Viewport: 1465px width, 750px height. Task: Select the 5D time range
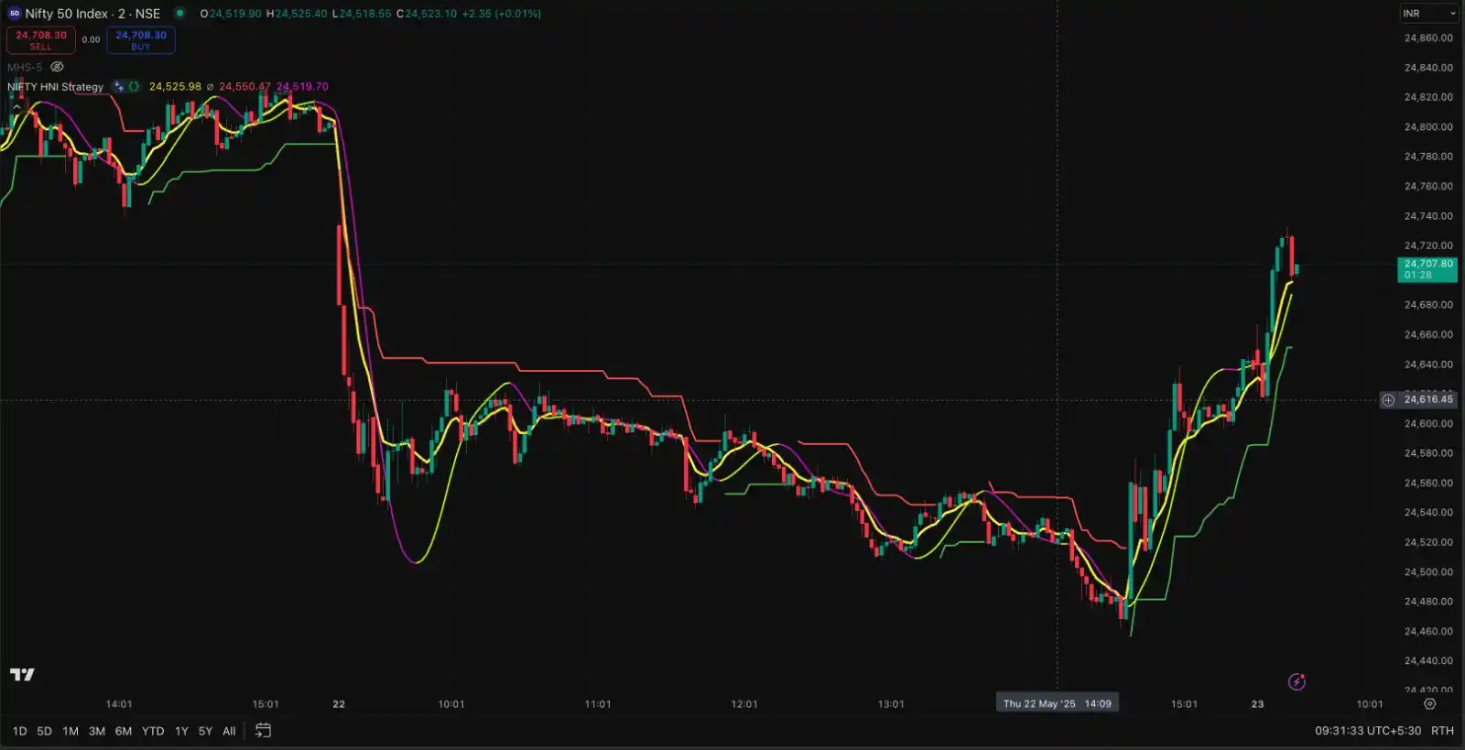(x=44, y=731)
